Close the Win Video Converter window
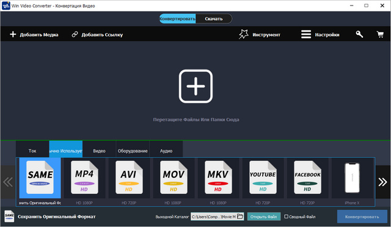This screenshot has width=391, height=227. point(382,5)
